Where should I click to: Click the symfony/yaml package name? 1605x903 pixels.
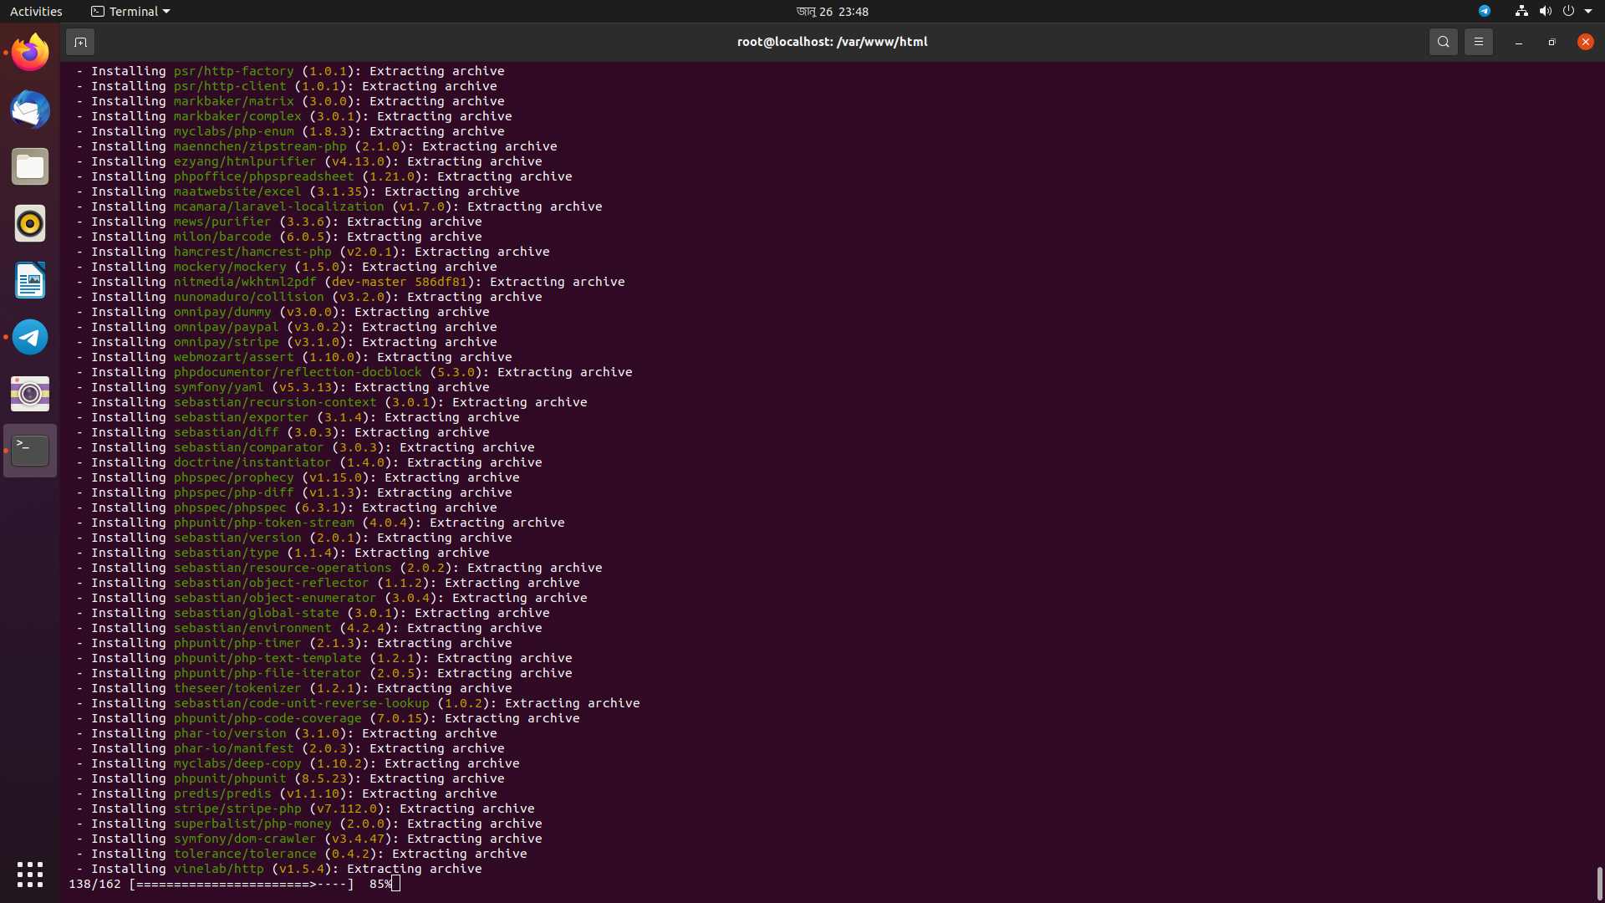[219, 387]
